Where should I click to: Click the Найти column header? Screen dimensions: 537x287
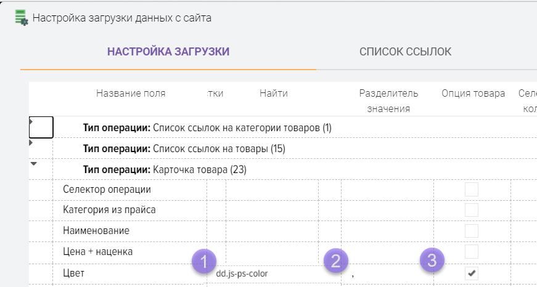274,94
